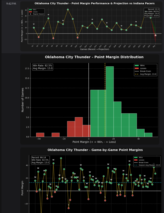Open the Game-by-Game Point Margins chart image
The image size is (164, 213).
point(91,180)
